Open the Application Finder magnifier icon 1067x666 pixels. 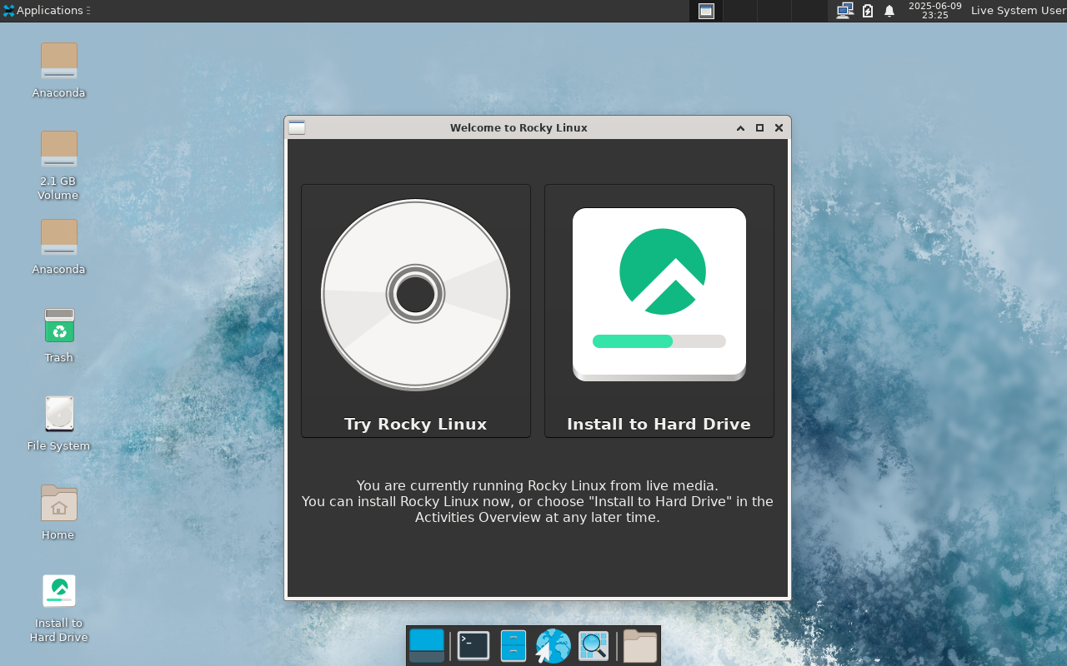point(594,646)
